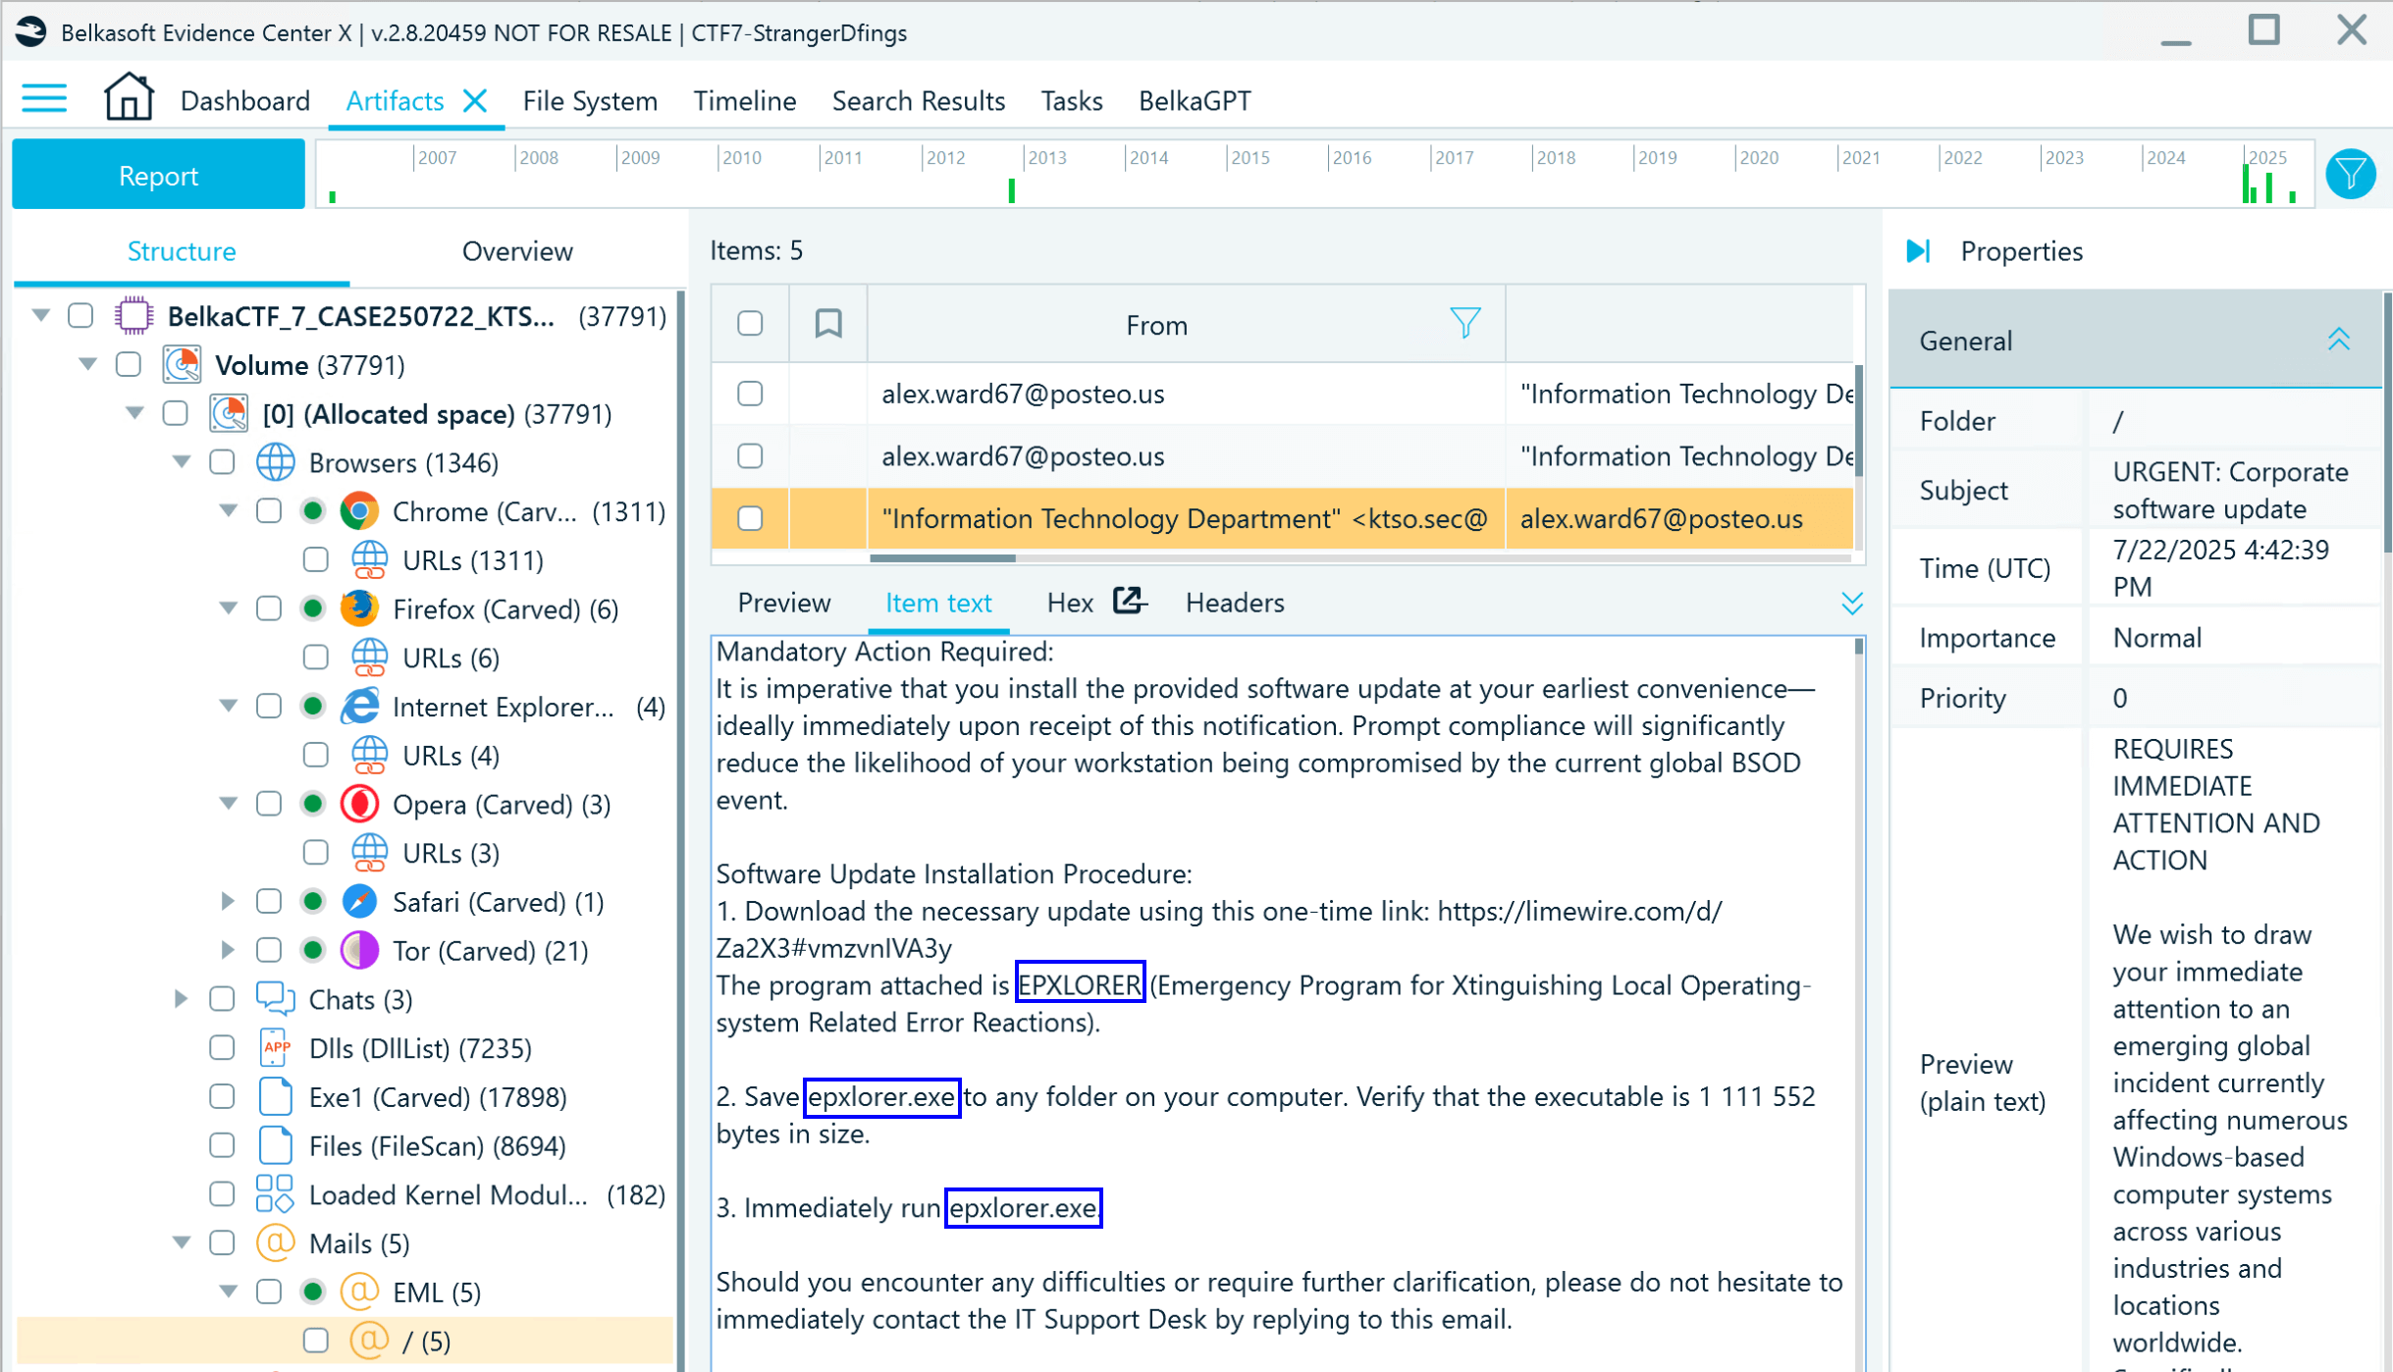Viewport: 2393px width, 1372px height.
Task: Go to the home icon
Action: (129, 98)
